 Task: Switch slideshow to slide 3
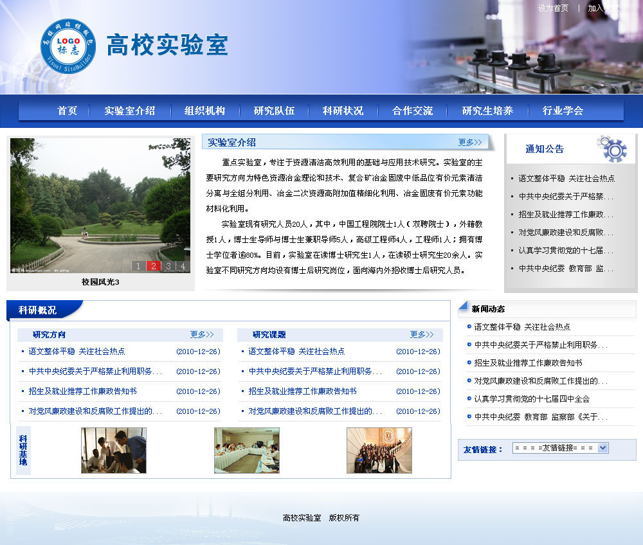click(168, 266)
